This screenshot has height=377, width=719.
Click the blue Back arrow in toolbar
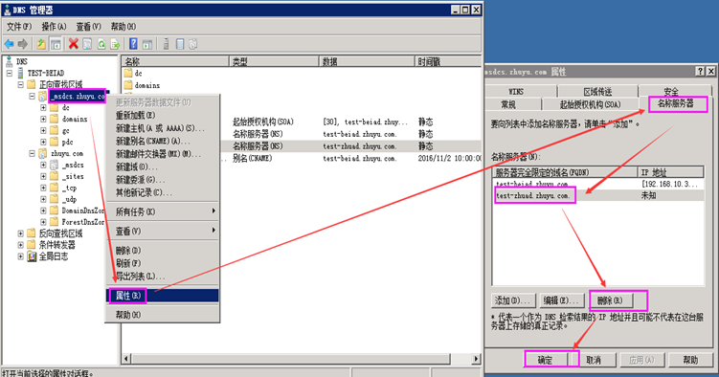[9, 44]
